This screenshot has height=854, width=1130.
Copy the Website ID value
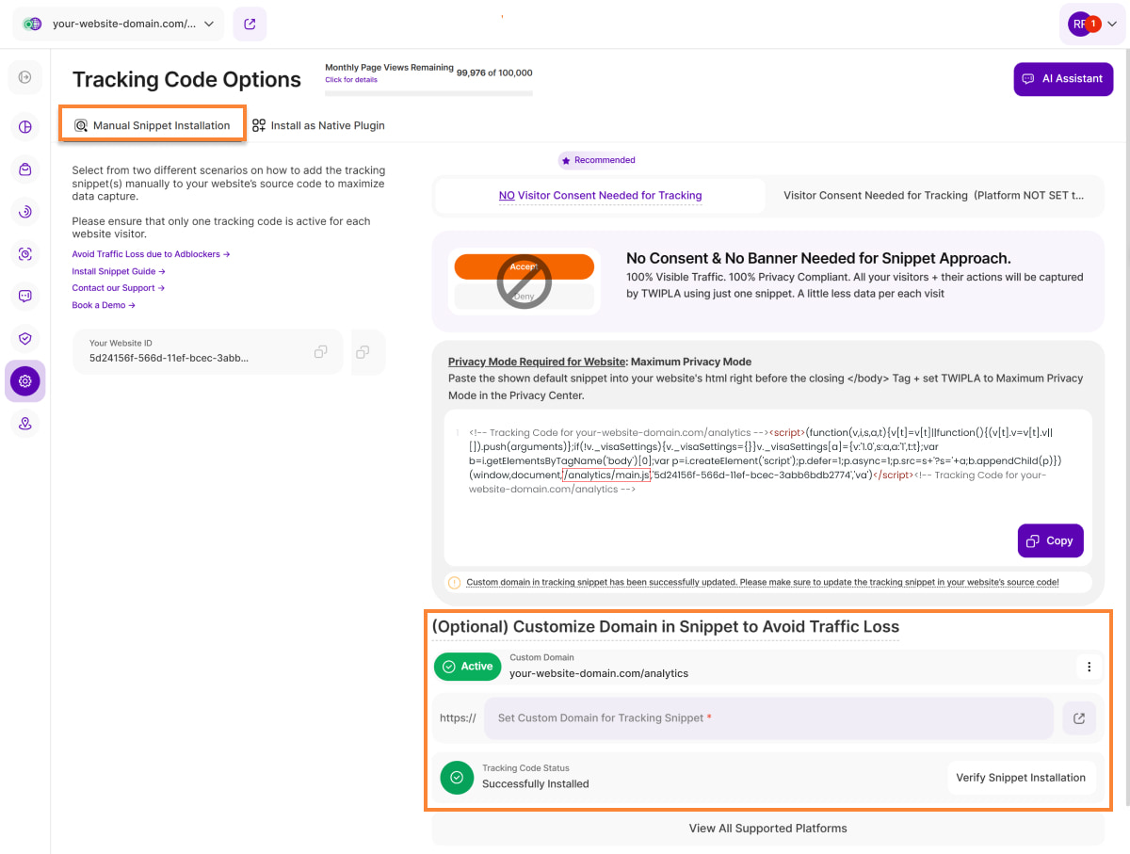tap(321, 352)
